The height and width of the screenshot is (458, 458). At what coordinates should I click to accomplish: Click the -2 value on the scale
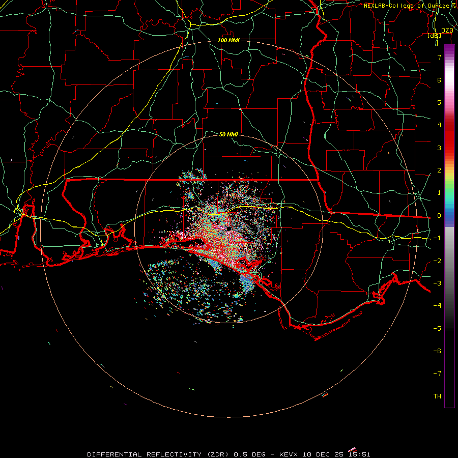pyautogui.click(x=437, y=261)
